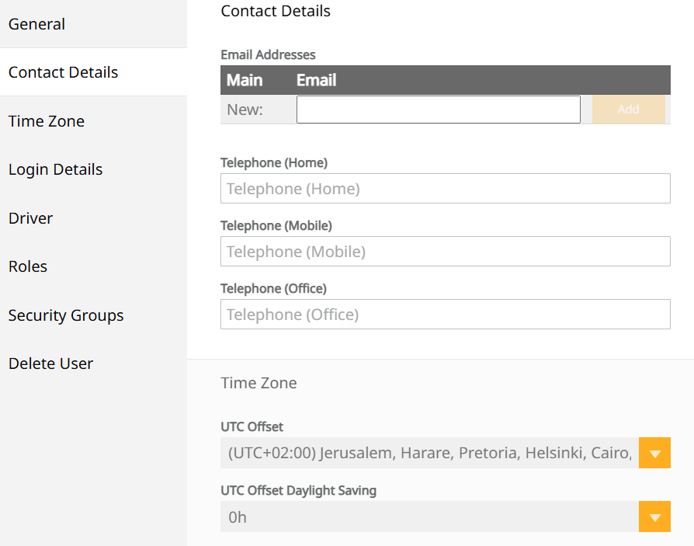The height and width of the screenshot is (546, 694).
Task: Click the 0h daylight saving value
Action: click(429, 516)
